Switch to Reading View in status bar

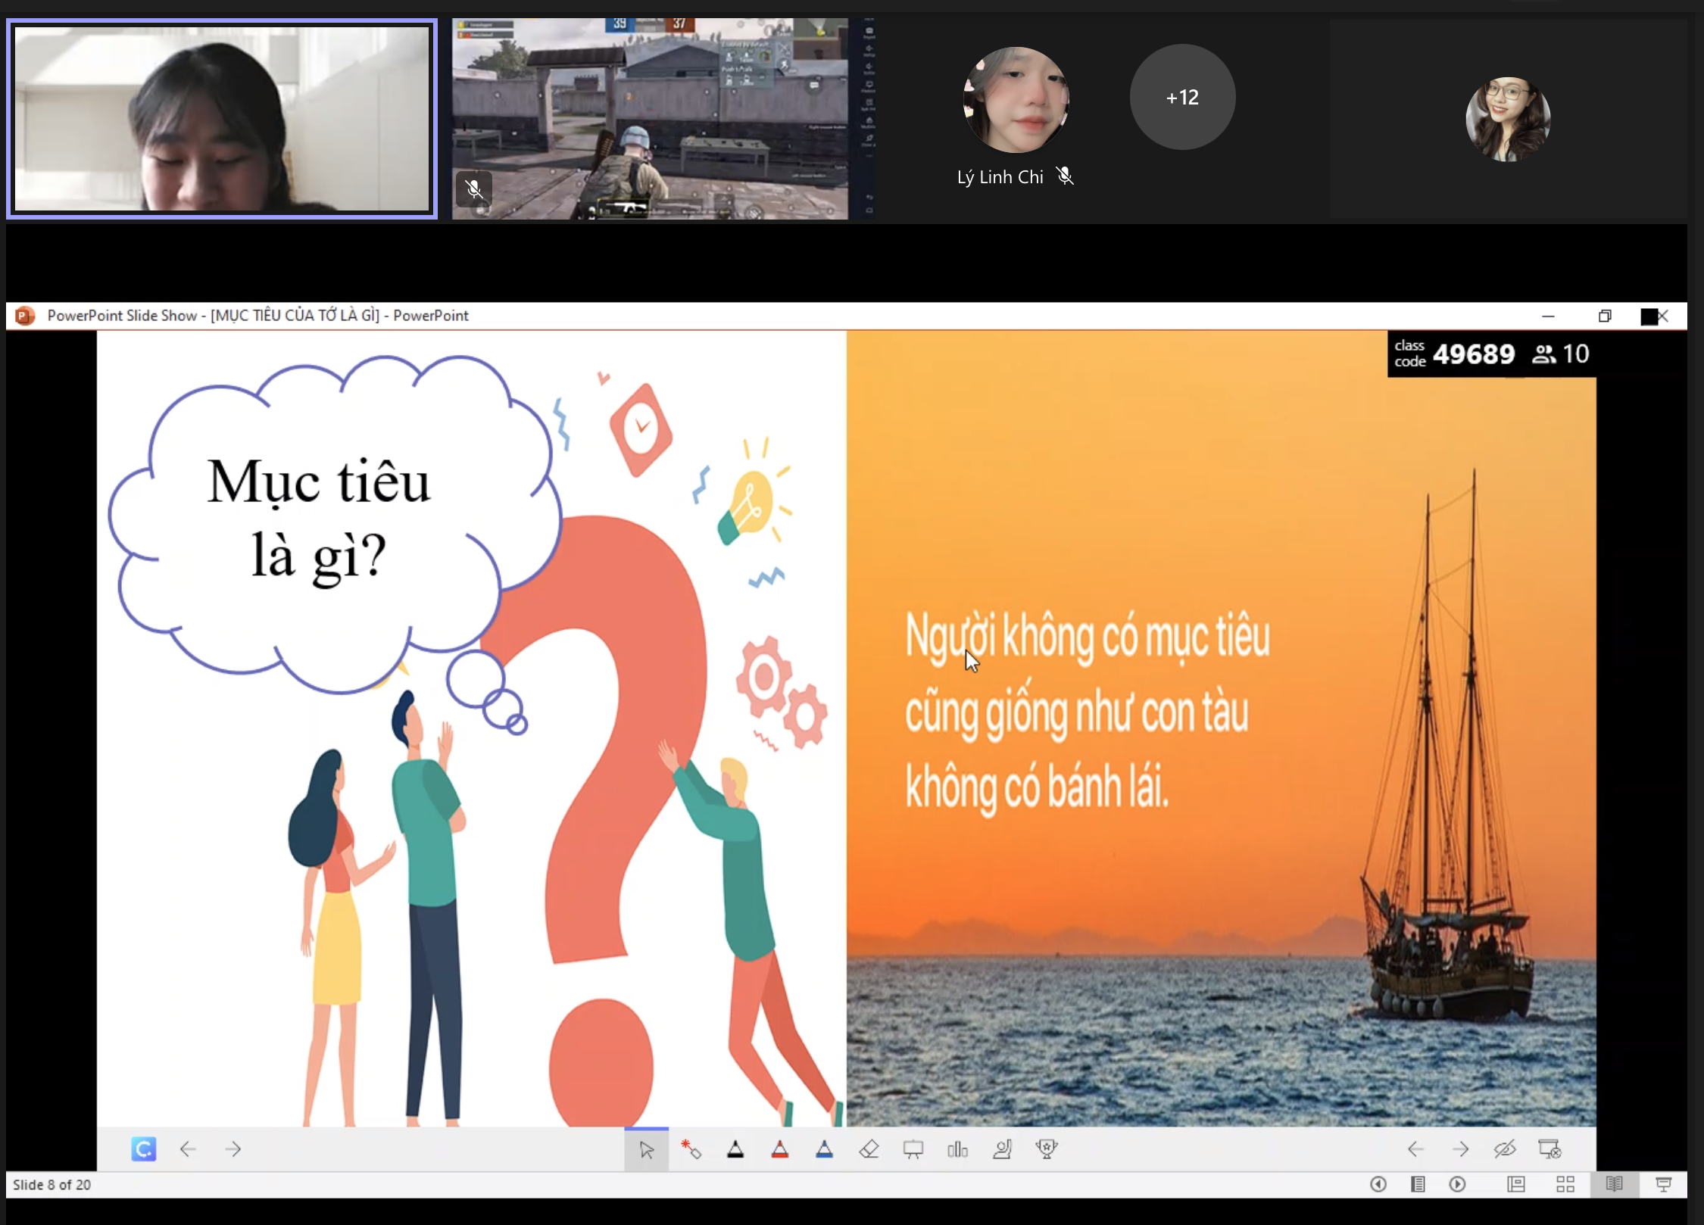point(1614,1184)
